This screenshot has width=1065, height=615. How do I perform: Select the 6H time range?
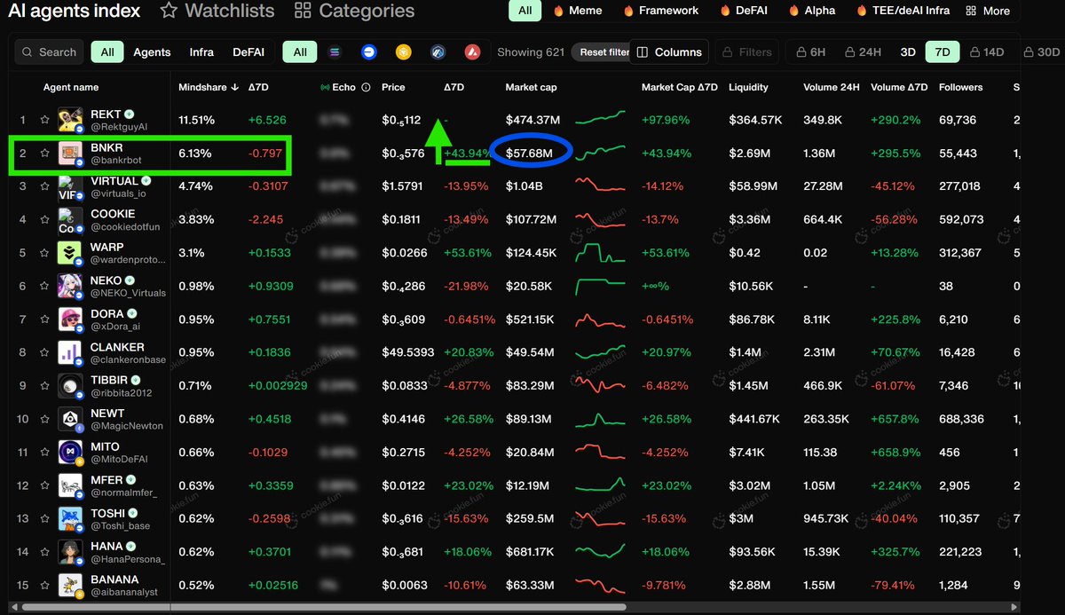[x=809, y=51]
